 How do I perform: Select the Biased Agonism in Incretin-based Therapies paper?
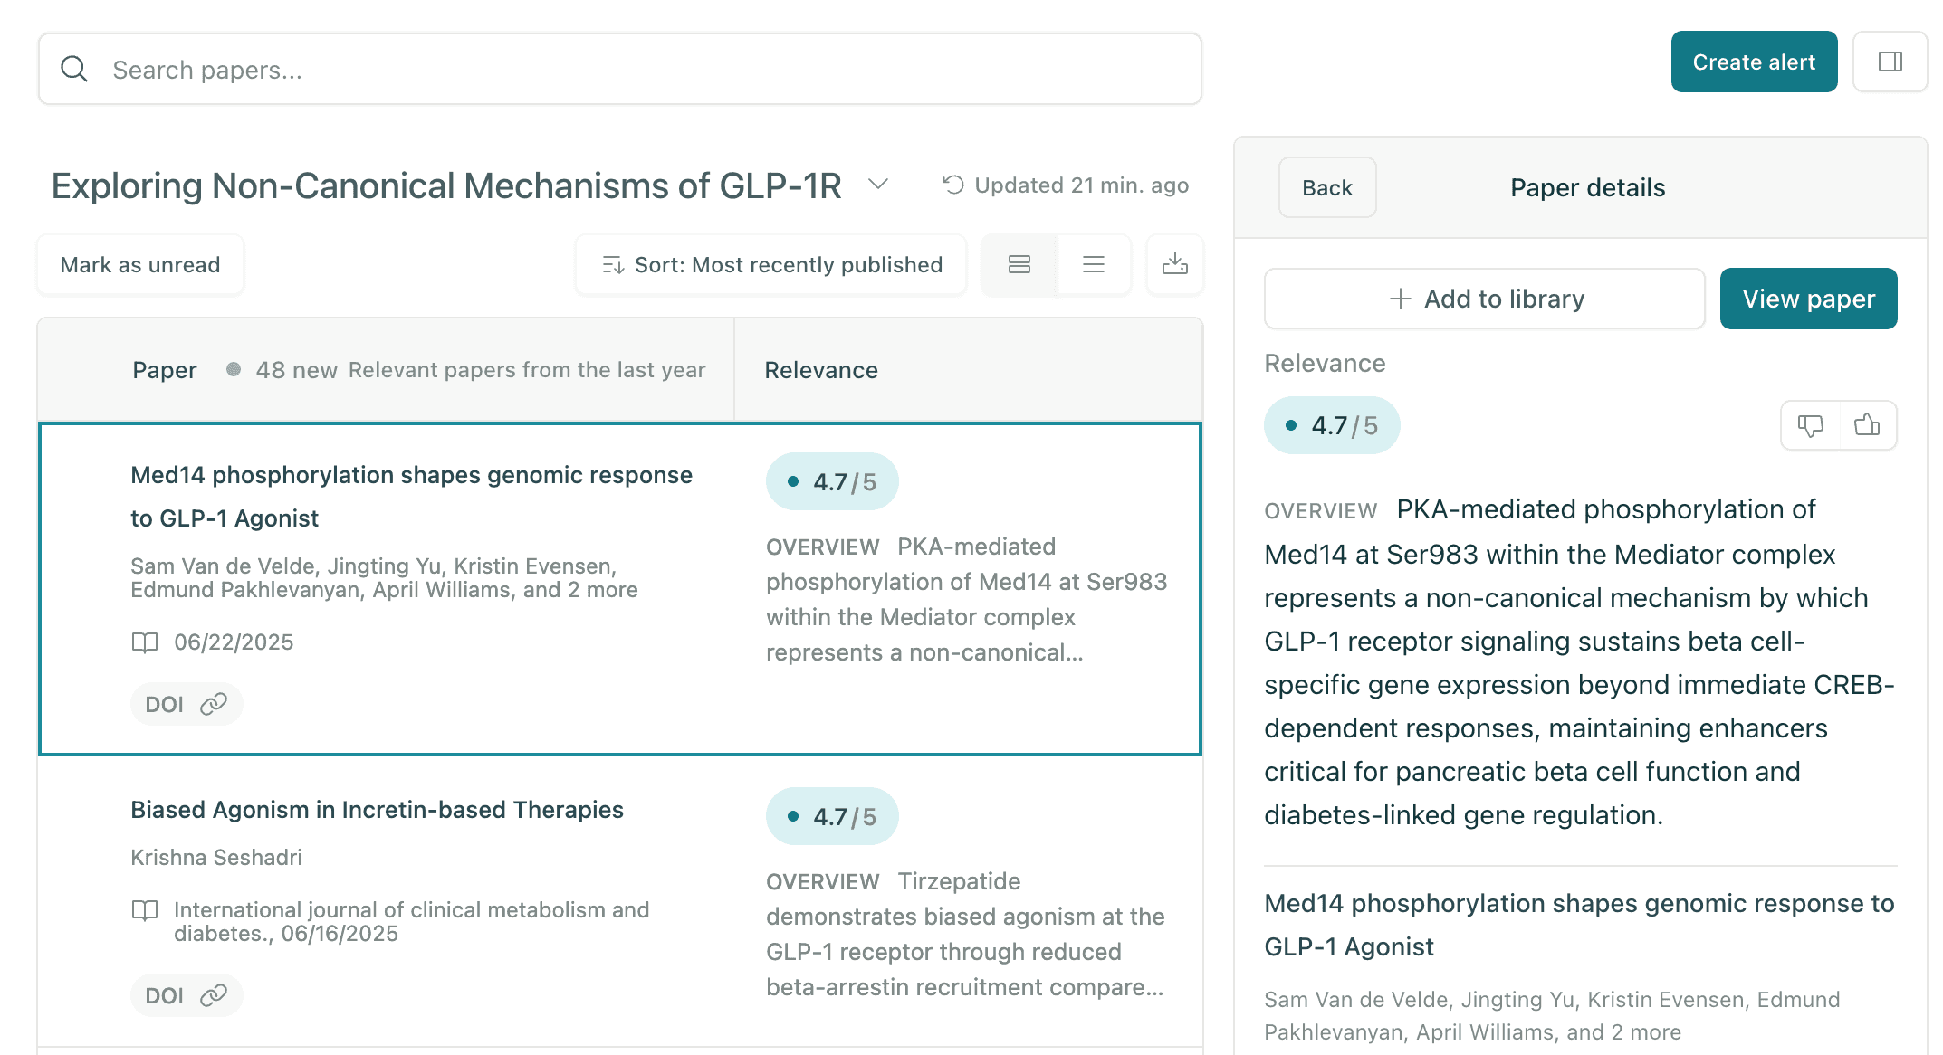pyautogui.click(x=377, y=810)
